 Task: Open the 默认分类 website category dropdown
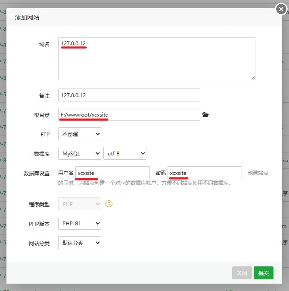pos(80,243)
